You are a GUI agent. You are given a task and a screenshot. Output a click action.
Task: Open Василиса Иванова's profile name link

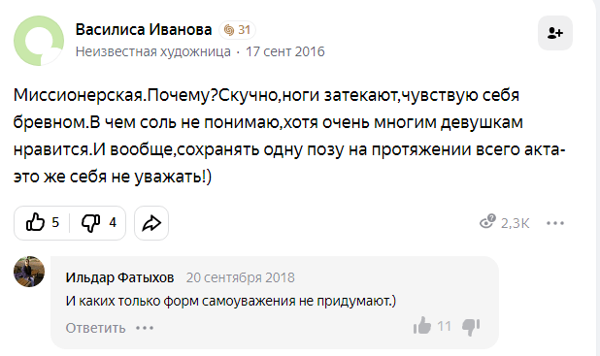pos(144,29)
